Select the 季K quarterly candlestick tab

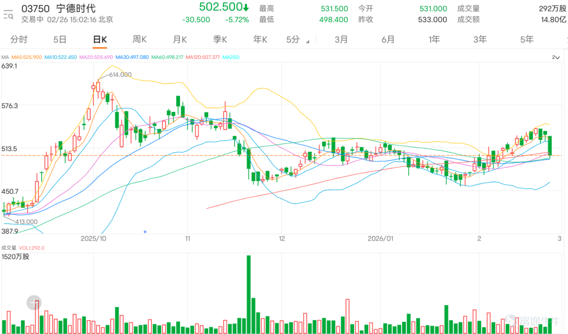220,39
